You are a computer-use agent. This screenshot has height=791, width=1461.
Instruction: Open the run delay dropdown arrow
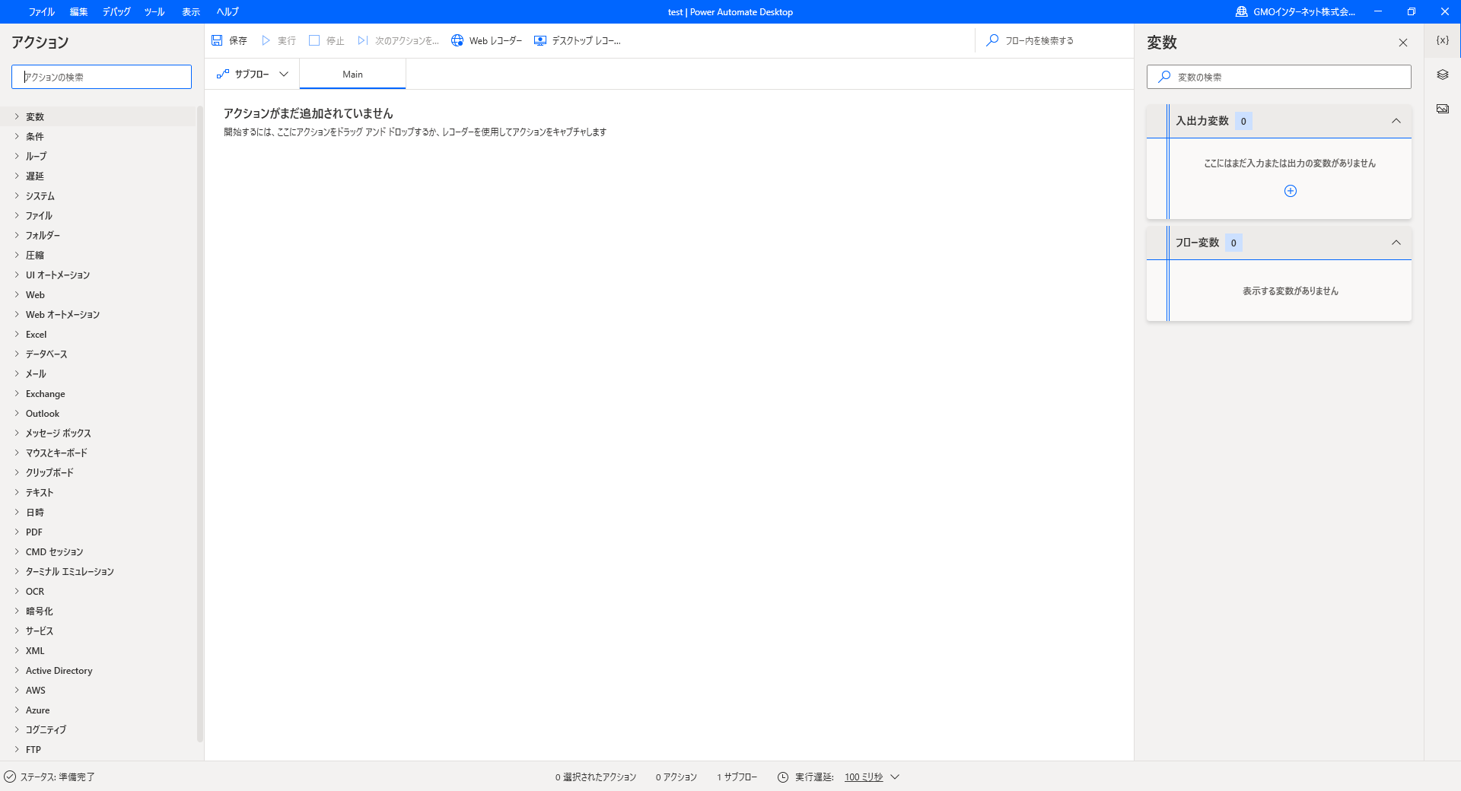coord(895,777)
